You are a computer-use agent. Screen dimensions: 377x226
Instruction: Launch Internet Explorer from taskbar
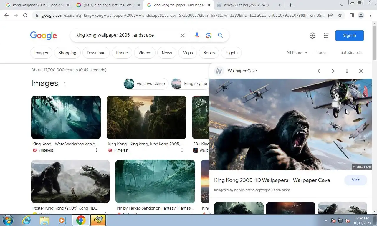click(27, 220)
